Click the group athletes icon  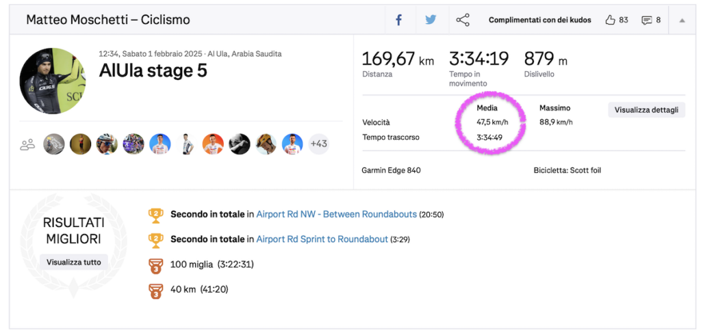pos(27,144)
